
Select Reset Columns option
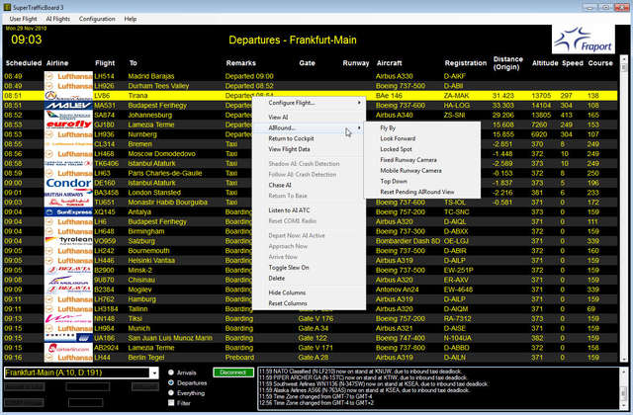click(309, 303)
